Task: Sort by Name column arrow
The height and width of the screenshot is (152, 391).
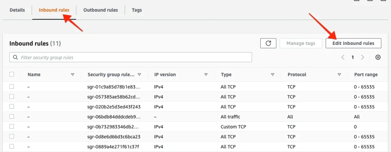Action: coord(73,75)
